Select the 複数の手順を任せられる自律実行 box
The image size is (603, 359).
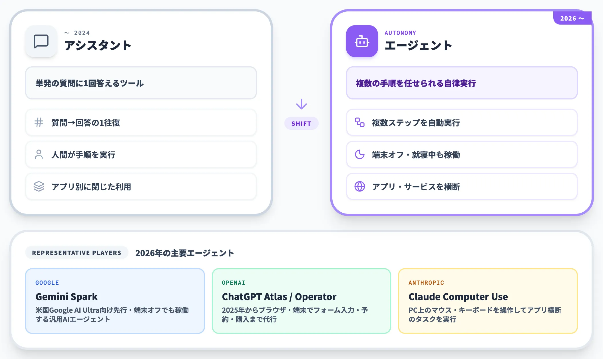[462, 83]
